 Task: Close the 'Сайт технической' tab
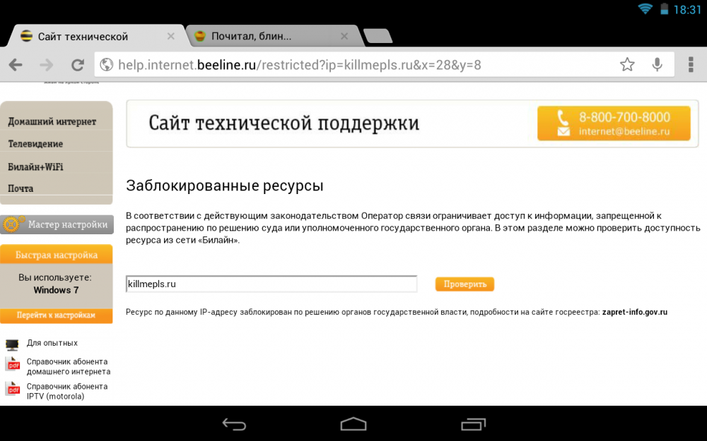click(x=171, y=37)
